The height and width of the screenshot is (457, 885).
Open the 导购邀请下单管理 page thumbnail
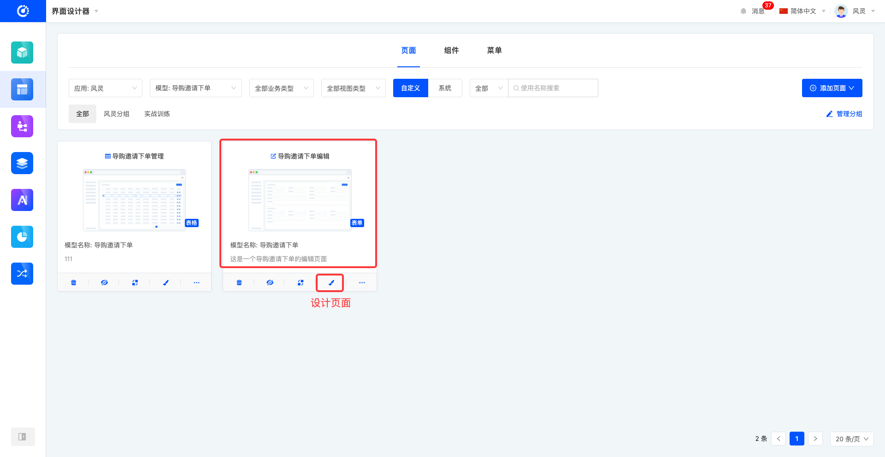(x=134, y=199)
